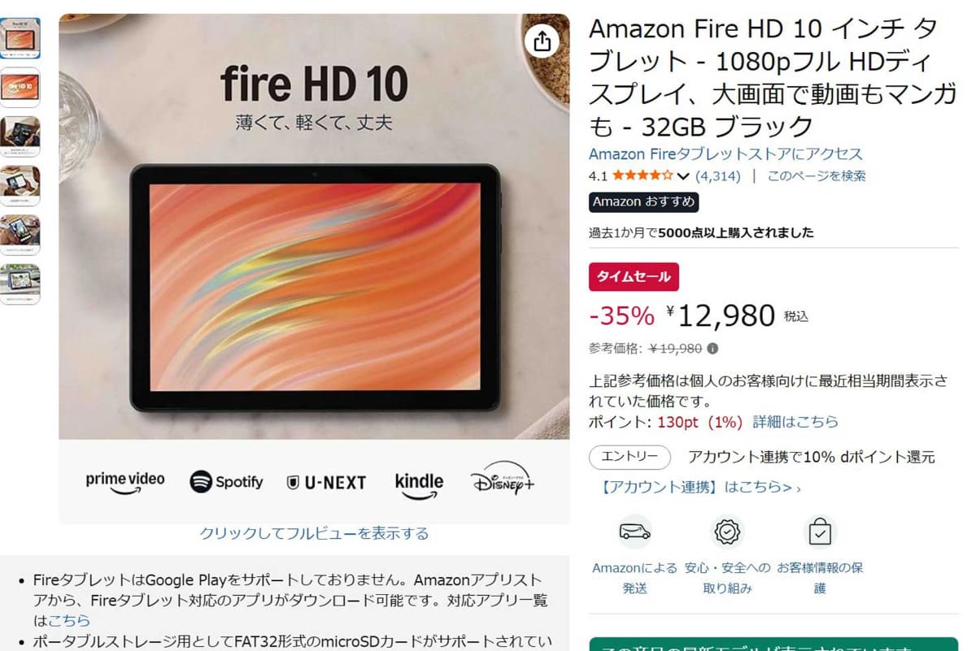Screen dimensions: 976x651
Task: Select the last product thumbnail
Action: click(20, 284)
